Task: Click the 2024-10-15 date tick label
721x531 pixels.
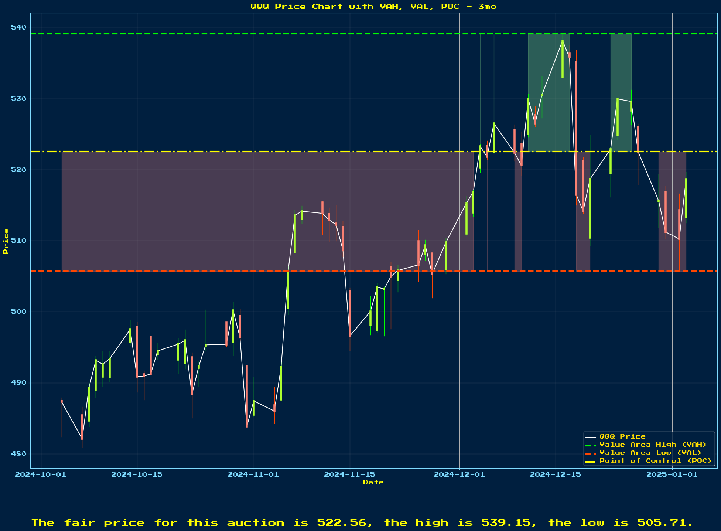Action: [137, 474]
